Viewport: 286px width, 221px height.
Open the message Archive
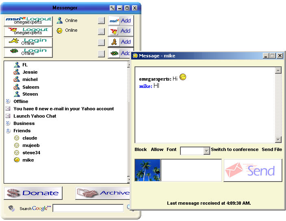103,193
